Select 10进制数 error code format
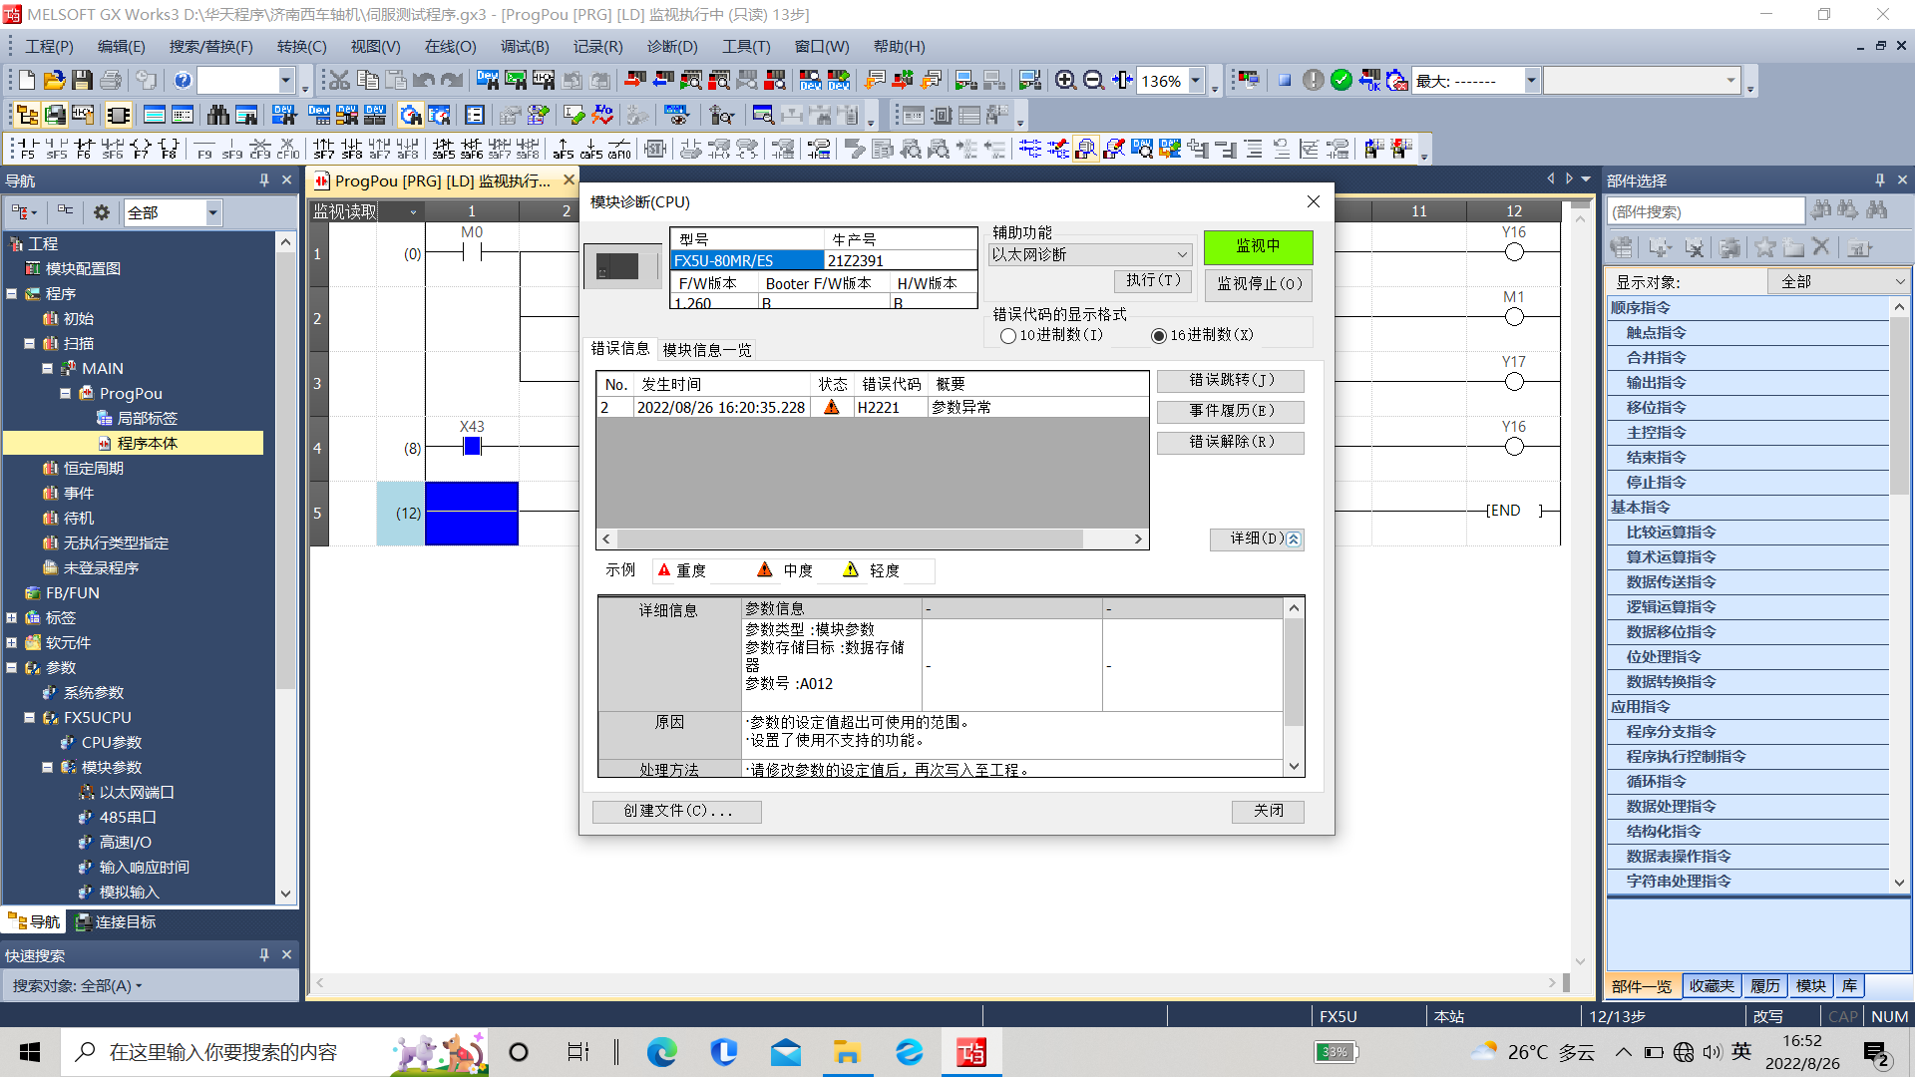 tap(1008, 336)
